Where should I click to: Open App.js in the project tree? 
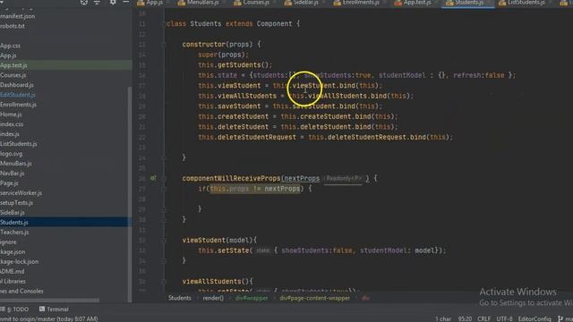8,55
